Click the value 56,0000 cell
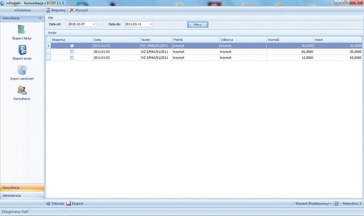The image size is (364, 216). pyautogui.click(x=290, y=46)
